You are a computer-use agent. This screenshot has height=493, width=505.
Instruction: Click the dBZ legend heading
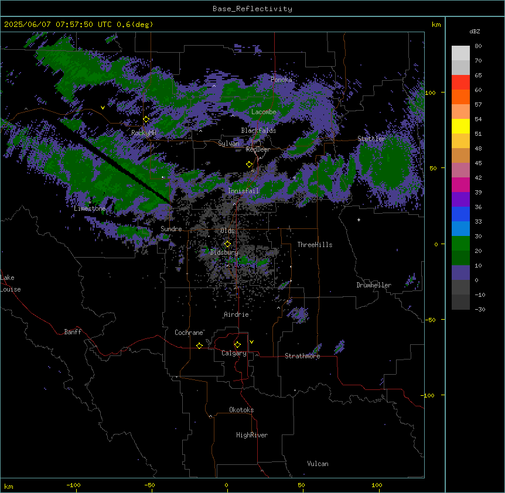coord(475,32)
